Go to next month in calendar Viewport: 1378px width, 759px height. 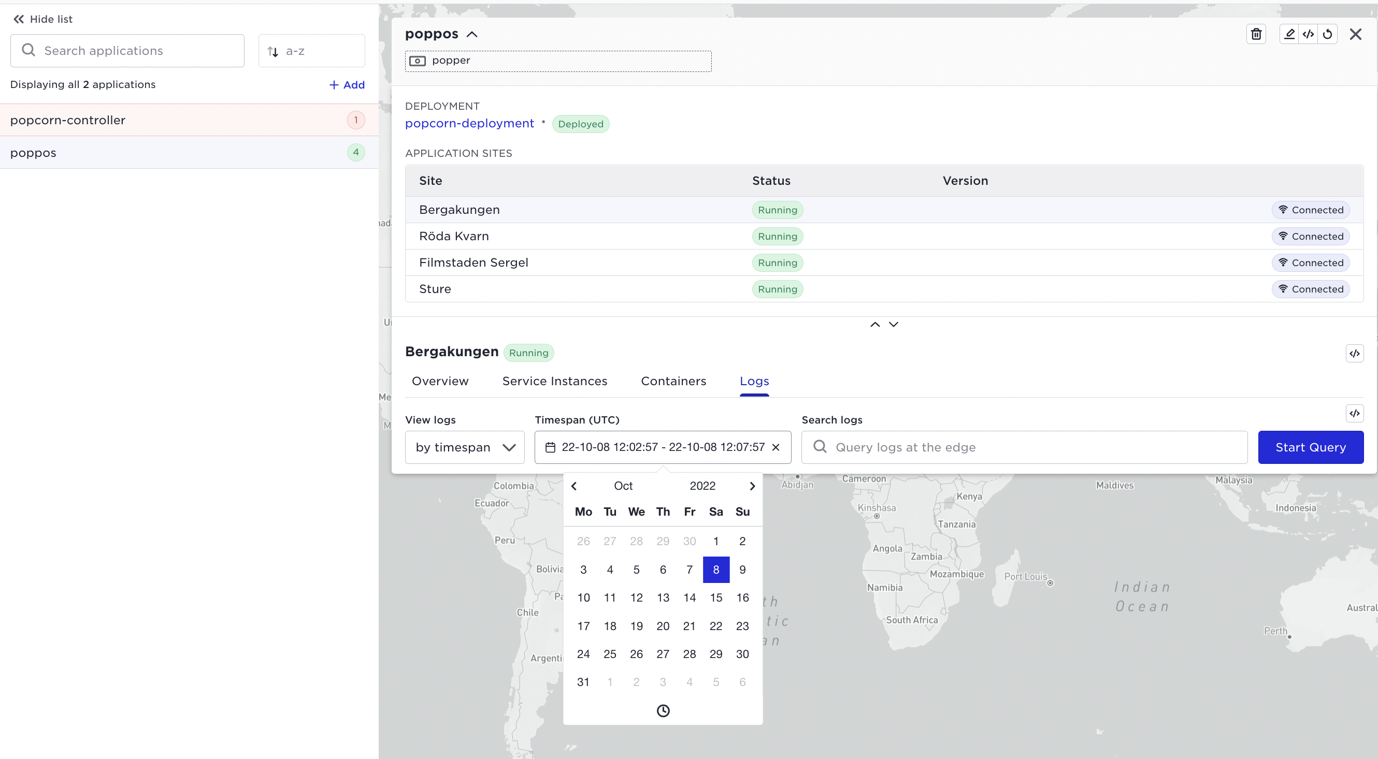click(x=752, y=486)
